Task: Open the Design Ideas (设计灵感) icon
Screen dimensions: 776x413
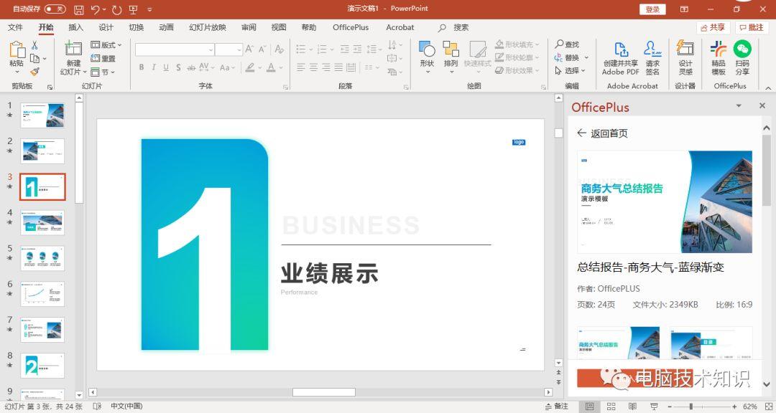Action: pos(685,49)
